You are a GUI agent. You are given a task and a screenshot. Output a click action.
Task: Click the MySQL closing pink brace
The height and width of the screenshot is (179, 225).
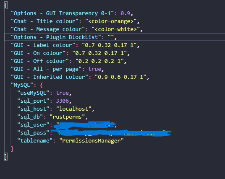[x=13, y=149]
